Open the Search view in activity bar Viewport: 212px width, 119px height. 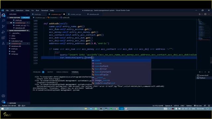[x=3, y=20]
